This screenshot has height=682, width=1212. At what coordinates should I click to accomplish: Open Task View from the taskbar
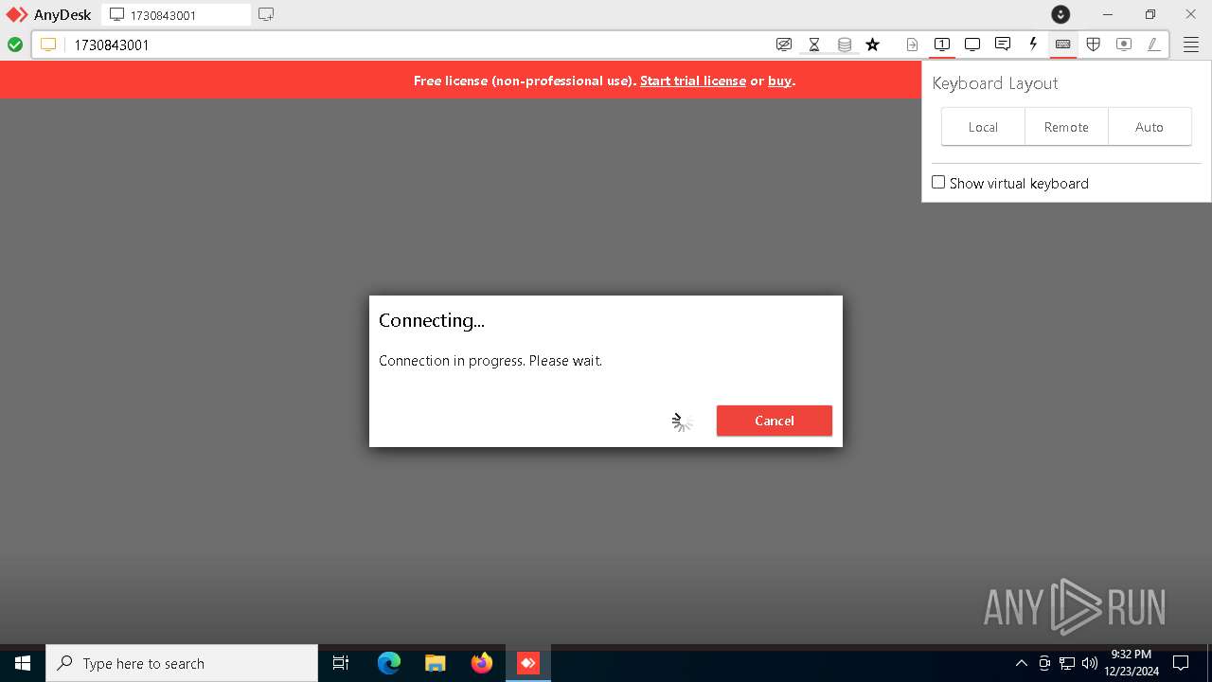(x=341, y=663)
